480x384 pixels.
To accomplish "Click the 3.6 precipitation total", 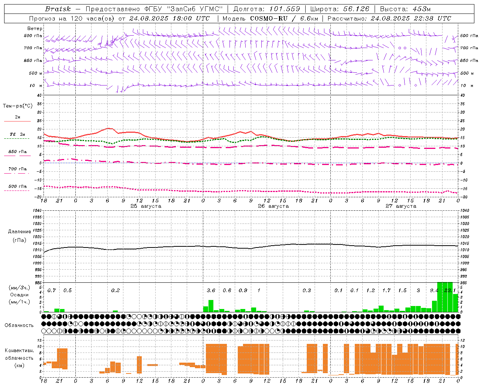I will coord(211,291).
